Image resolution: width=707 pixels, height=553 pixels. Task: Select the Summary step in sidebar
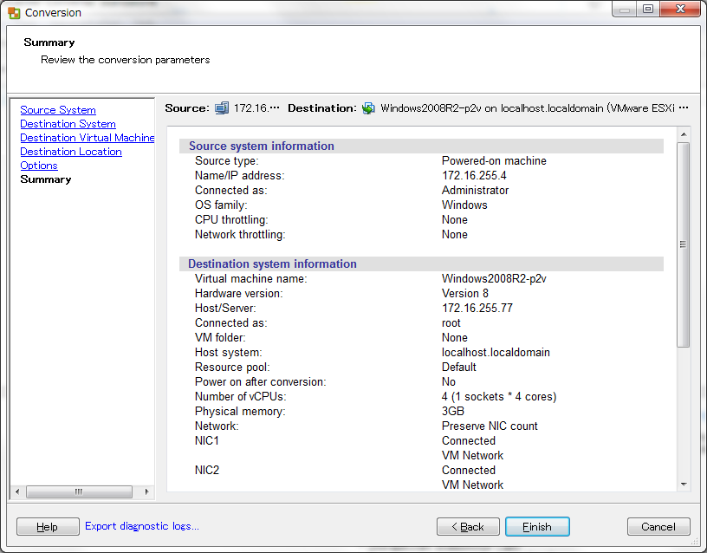click(46, 179)
